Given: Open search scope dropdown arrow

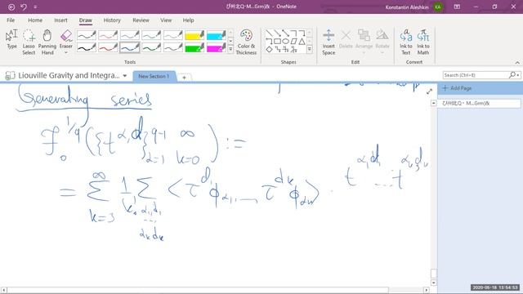Looking at the screenshot, I should [518, 75].
